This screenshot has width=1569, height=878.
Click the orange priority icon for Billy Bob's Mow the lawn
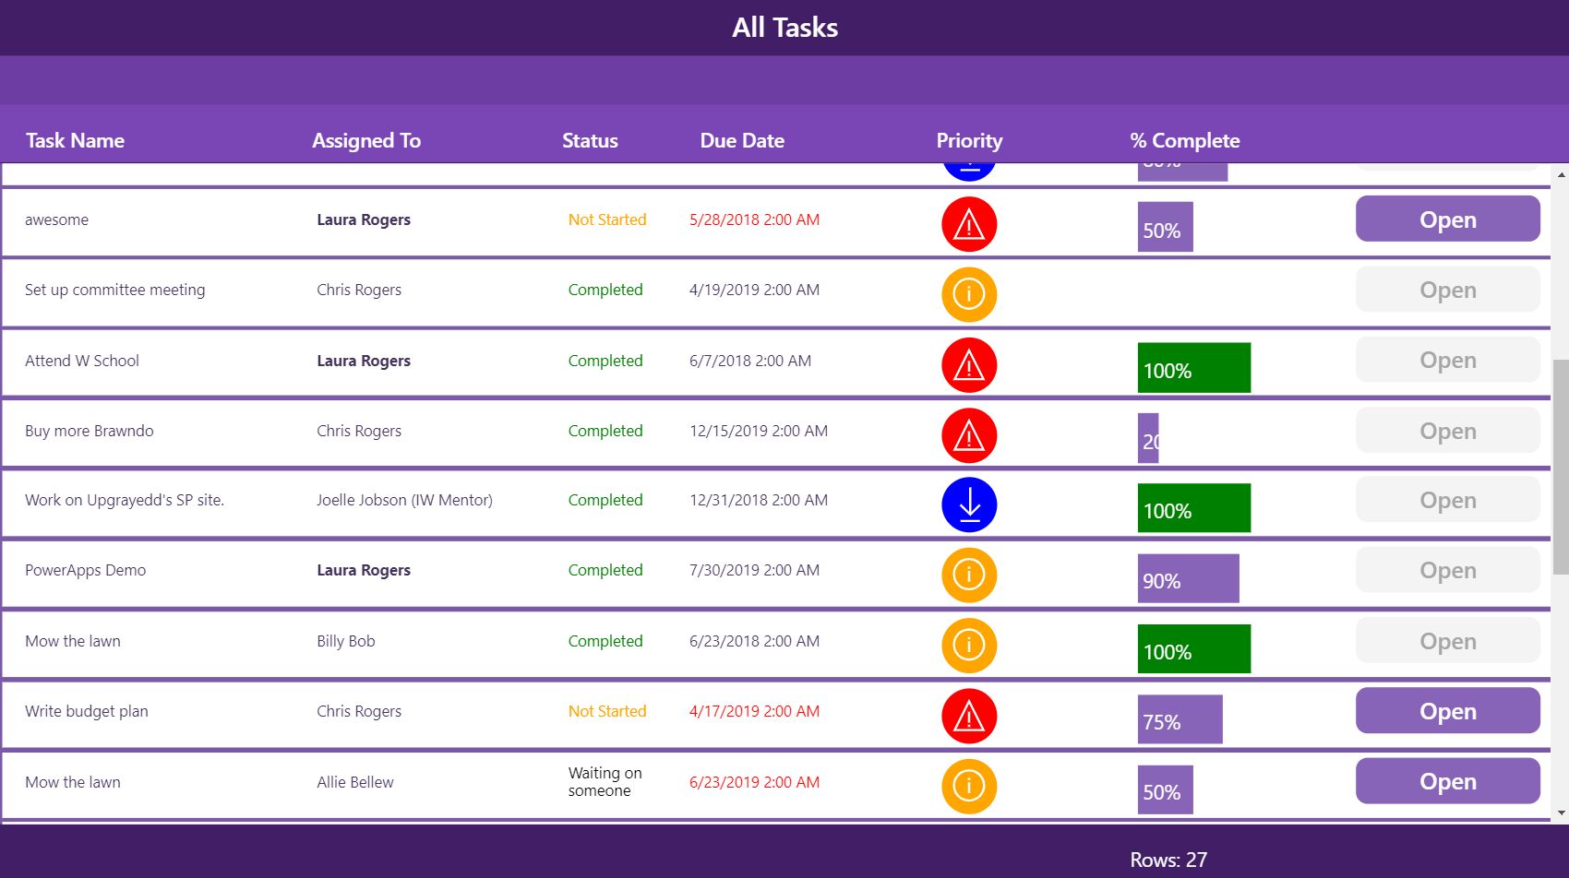(x=969, y=645)
